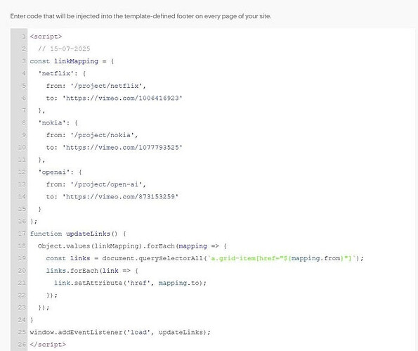Click the vimeo.com/1006416923 URL
This screenshot has width=418, height=351.
[x=122, y=98]
